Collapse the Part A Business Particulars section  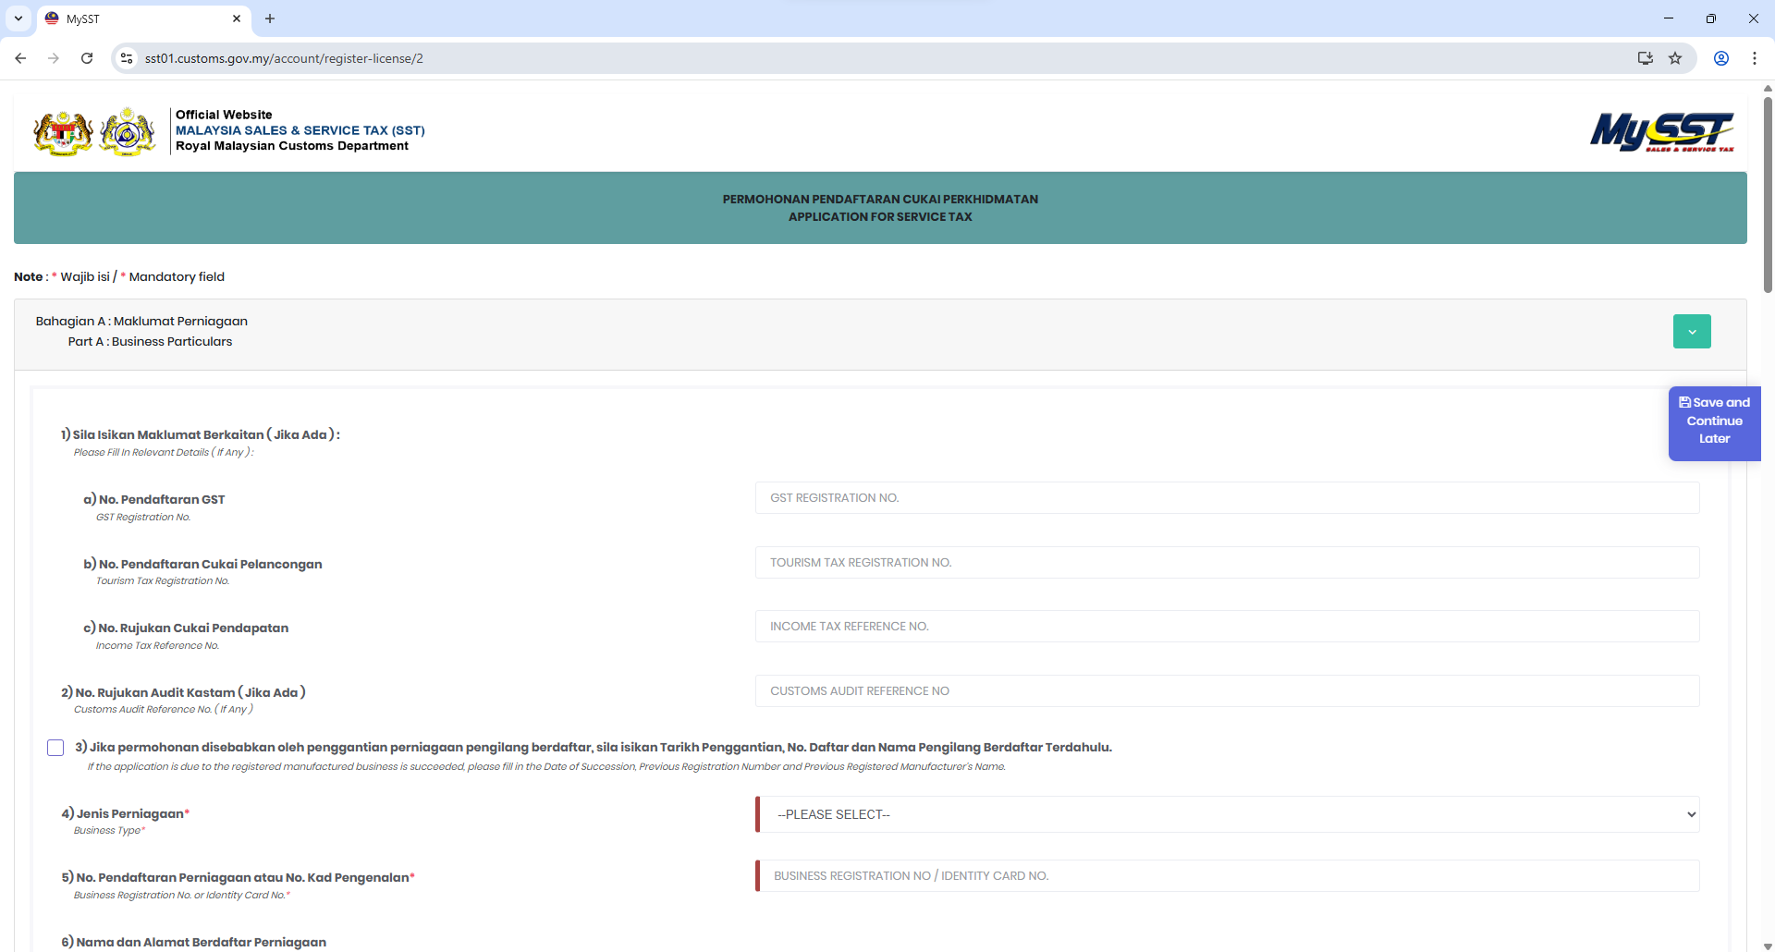(1692, 332)
